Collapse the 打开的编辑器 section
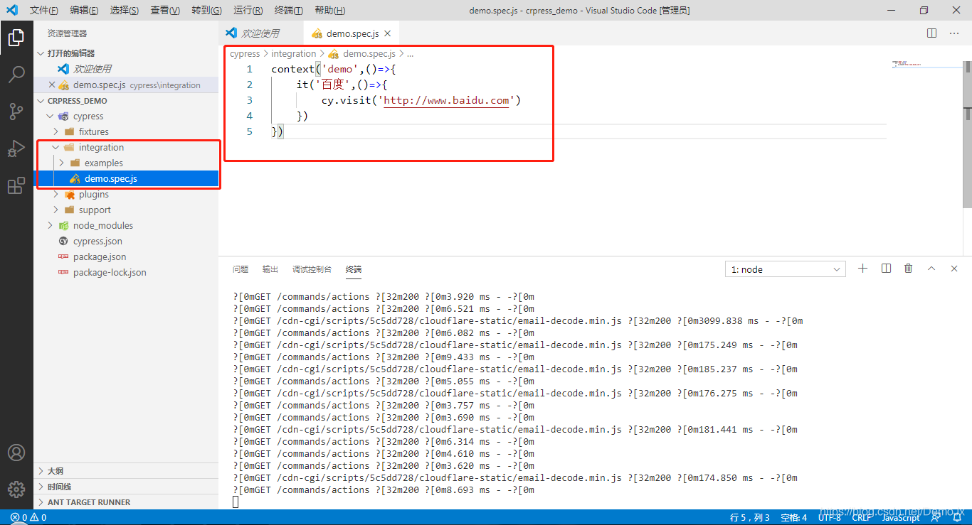Image resolution: width=972 pixels, height=525 pixels. click(x=41, y=53)
